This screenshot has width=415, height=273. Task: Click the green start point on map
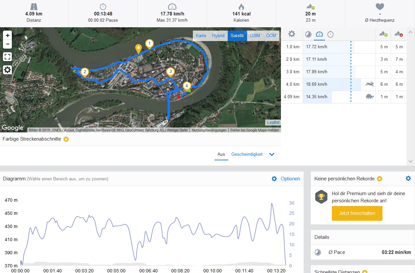189,91
